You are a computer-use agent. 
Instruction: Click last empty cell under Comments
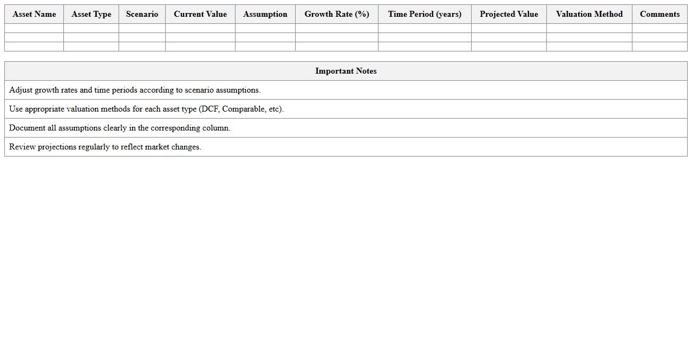click(x=660, y=47)
